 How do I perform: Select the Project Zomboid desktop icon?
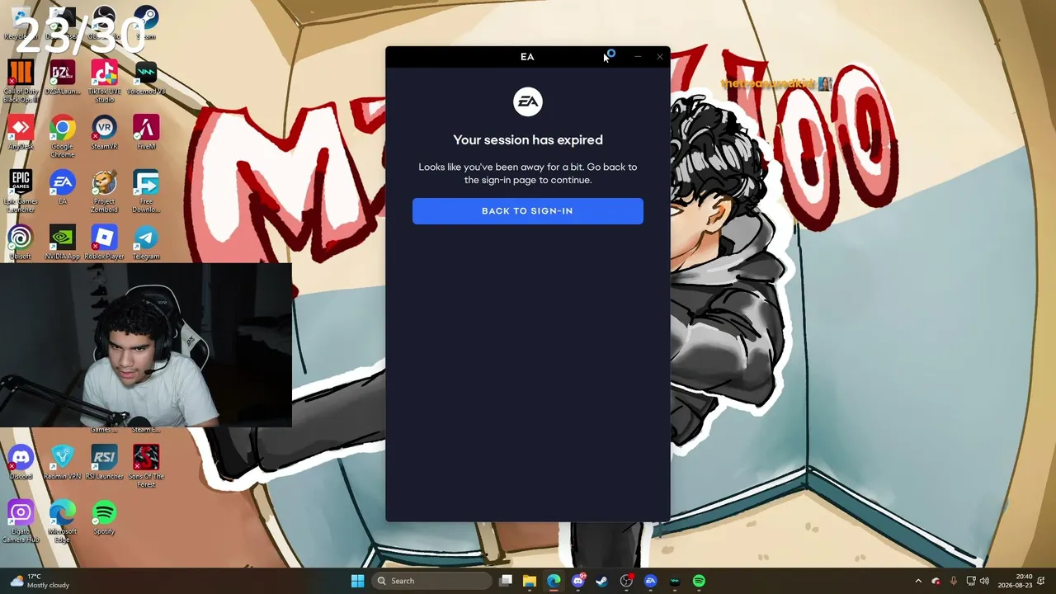[104, 191]
